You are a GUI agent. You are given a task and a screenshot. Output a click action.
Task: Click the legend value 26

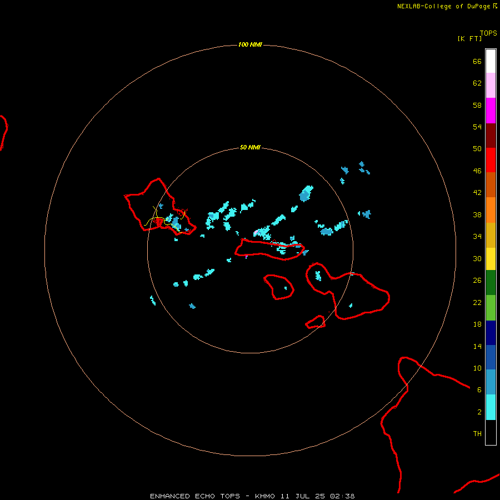[477, 281]
